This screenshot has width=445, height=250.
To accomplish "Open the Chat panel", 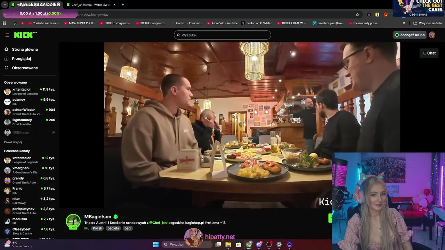I will 429,53.
